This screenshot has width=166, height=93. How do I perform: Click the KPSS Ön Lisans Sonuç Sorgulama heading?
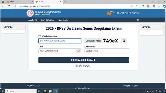point(84,28)
